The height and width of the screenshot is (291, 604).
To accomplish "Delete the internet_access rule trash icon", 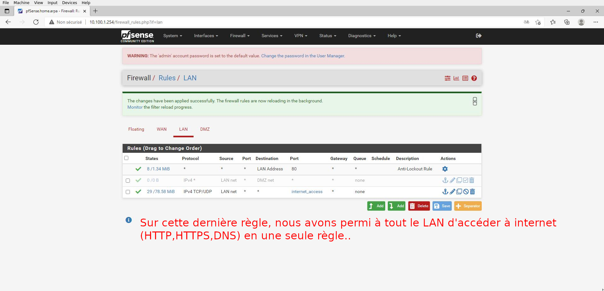I will 473,191.
